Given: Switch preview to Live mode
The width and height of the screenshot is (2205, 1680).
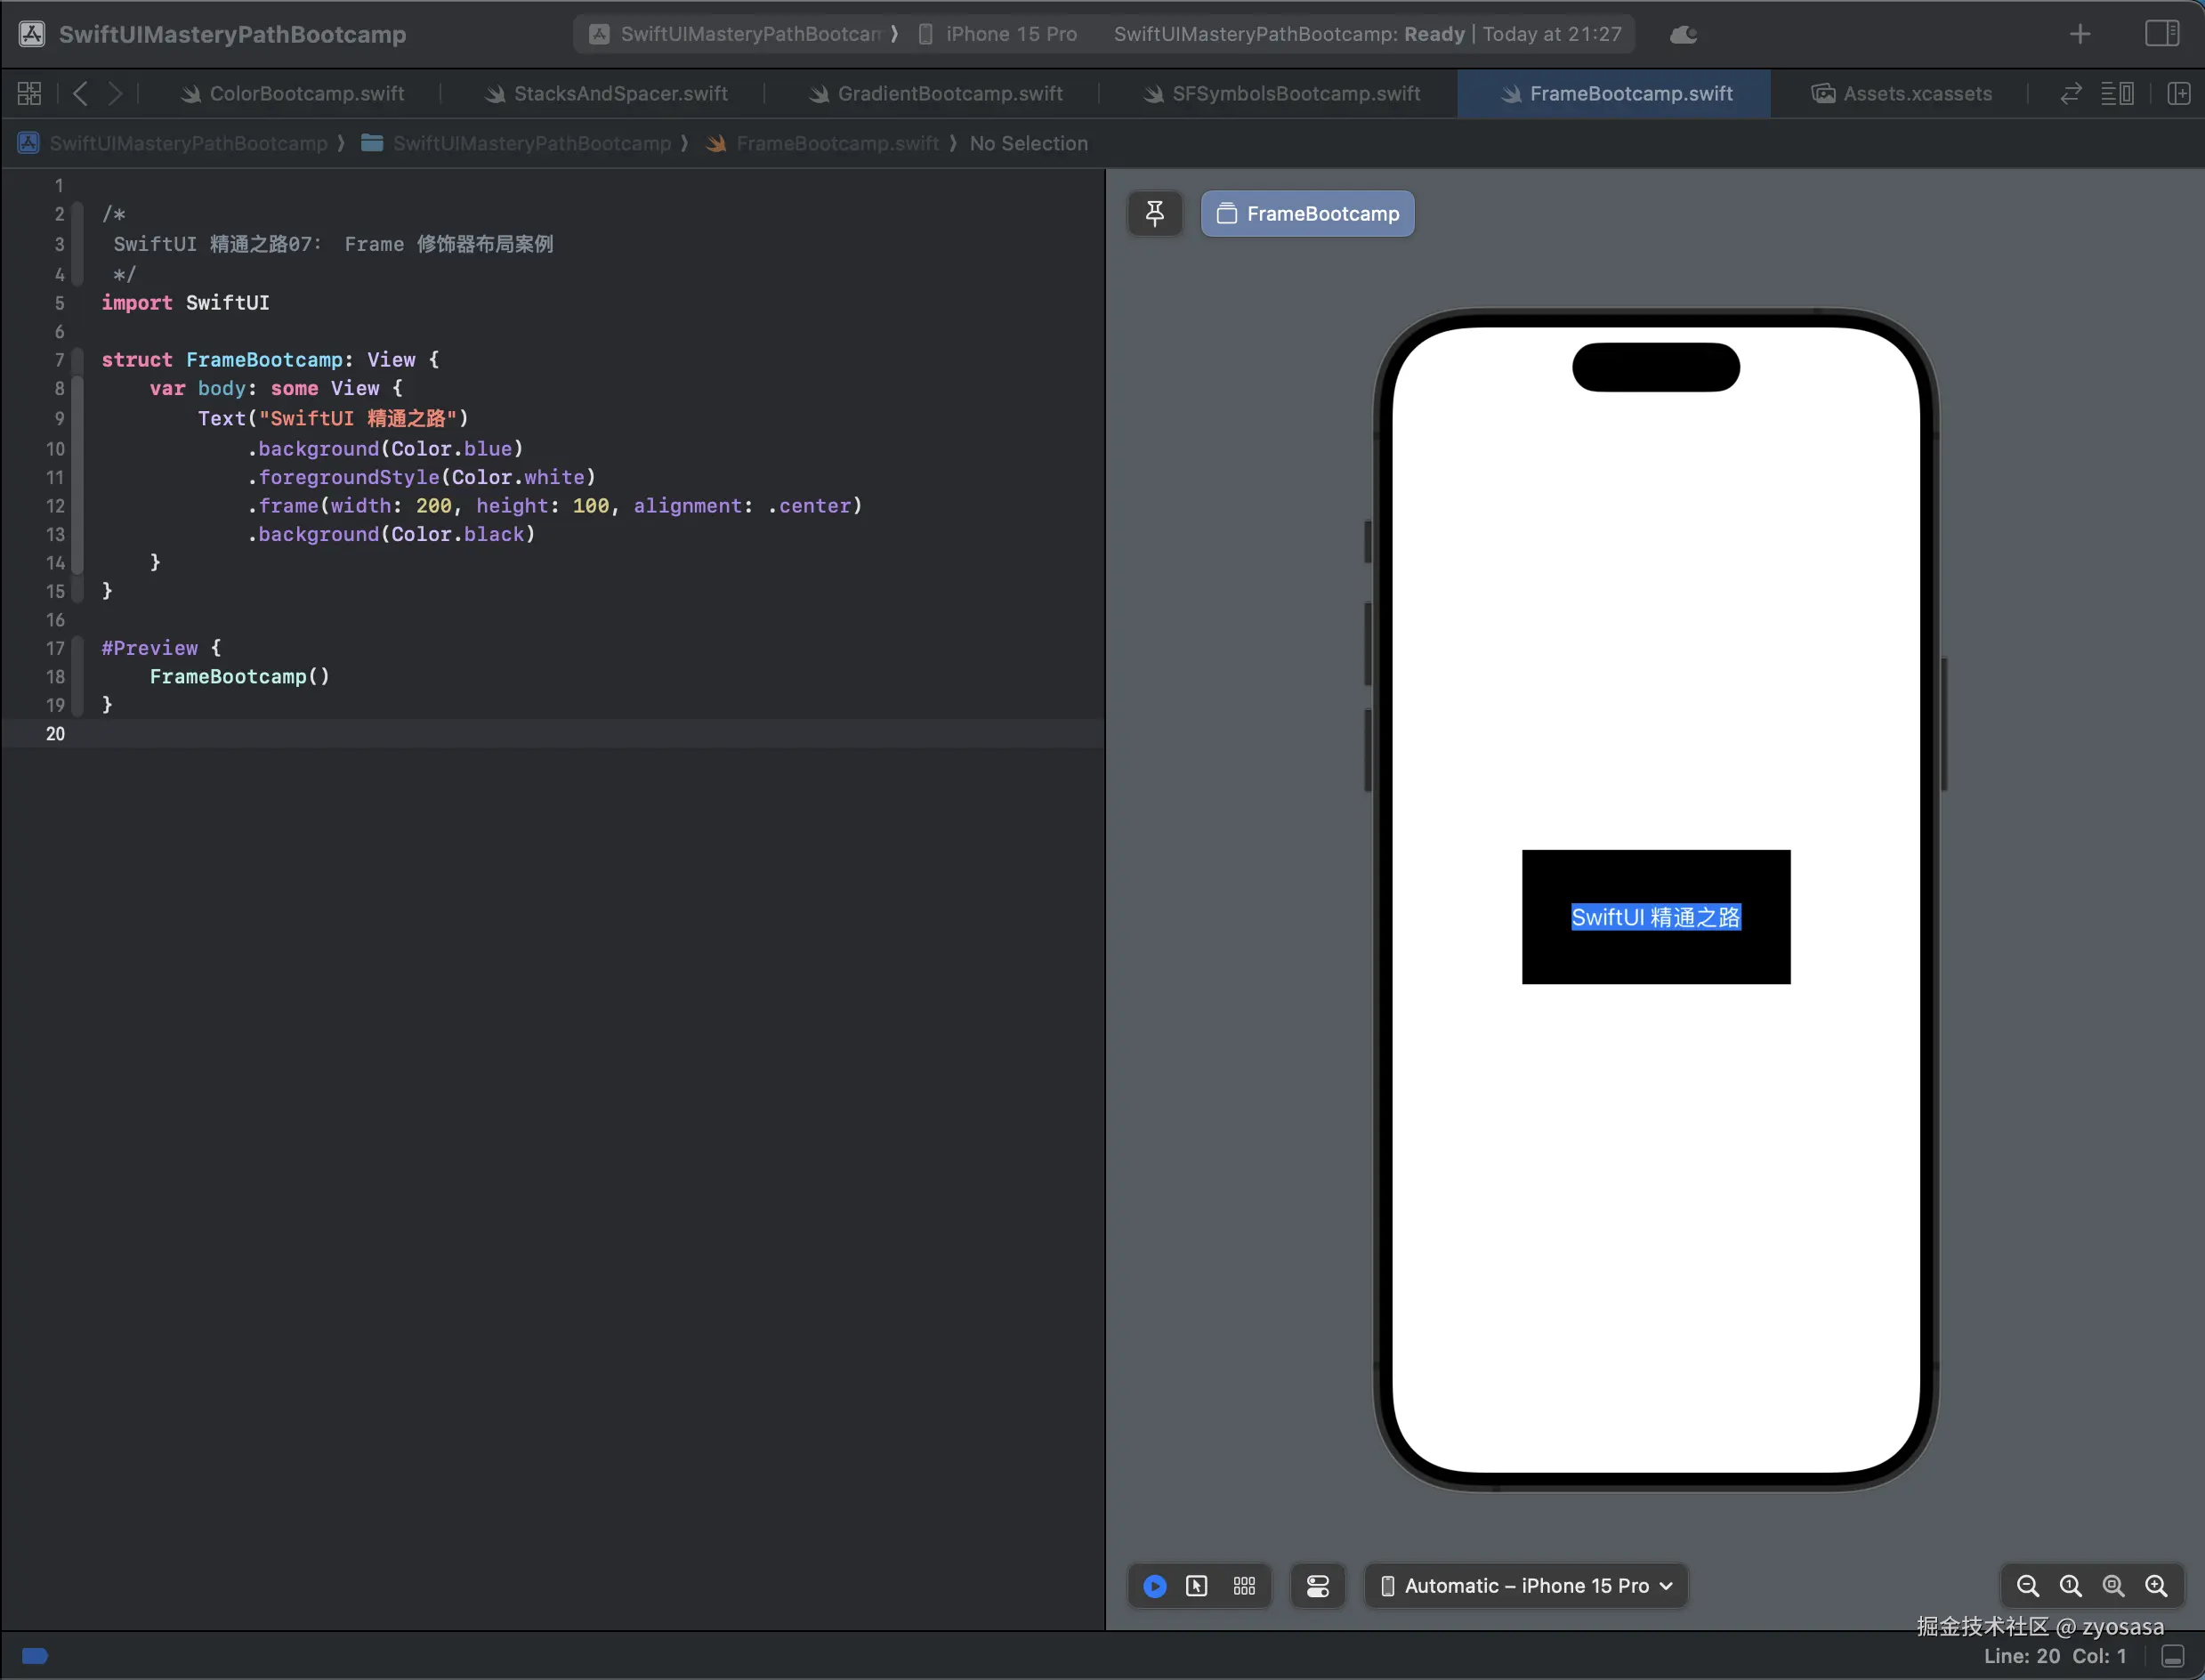Looking at the screenshot, I should point(1154,1586).
